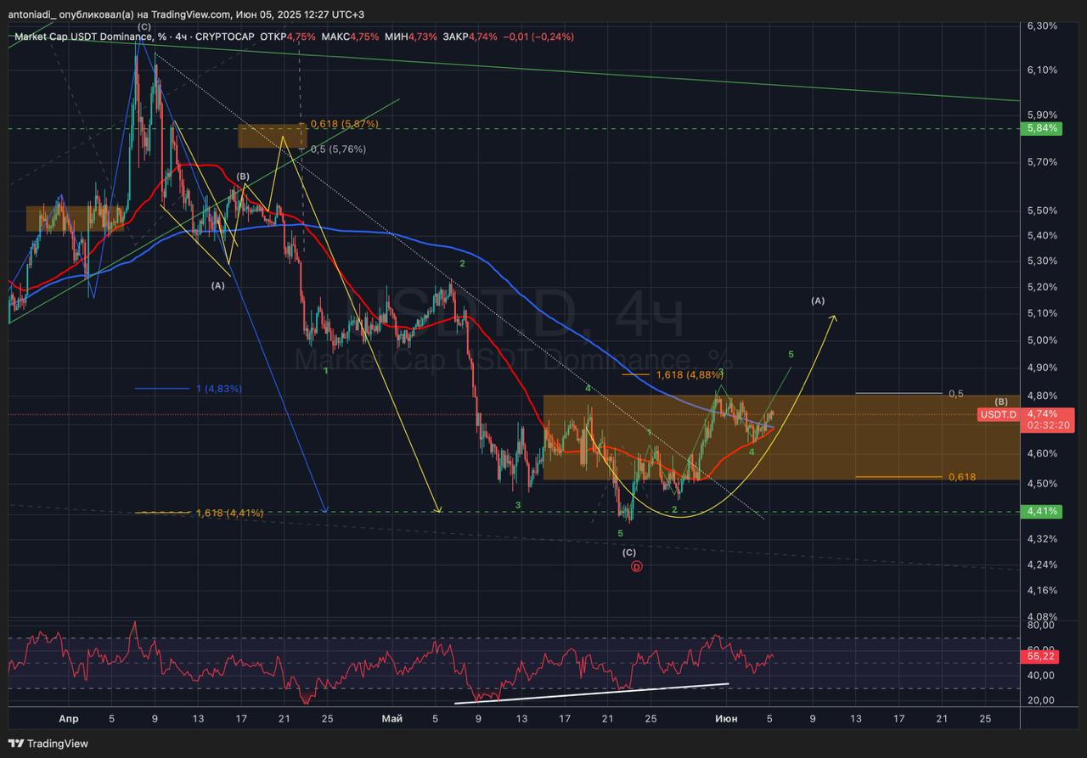
Task: Click the 6,10% price scale tick
Action: coord(1041,70)
